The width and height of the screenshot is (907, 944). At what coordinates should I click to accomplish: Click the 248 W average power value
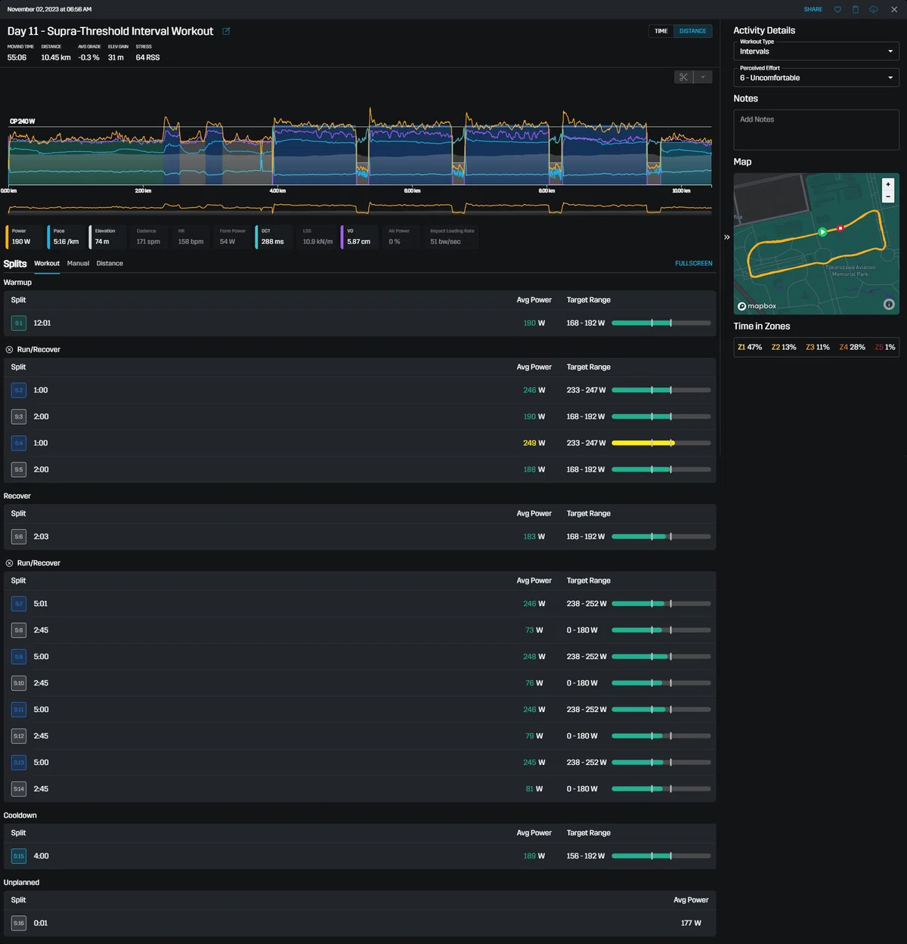(x=534, y=657)
